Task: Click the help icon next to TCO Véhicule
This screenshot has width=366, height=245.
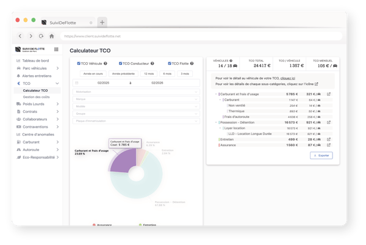Action: click(x=106, y=64)
